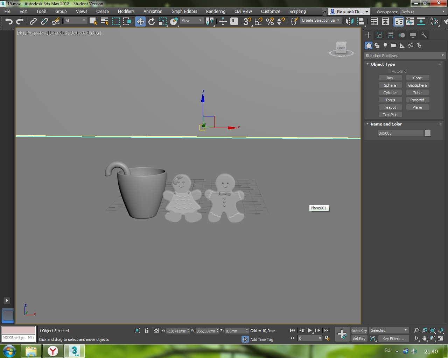Image resolution: width=448 pixels, height=358 pixels.
Task: Click the Cylinder primitive button
Action: click(x=390, y=93)
